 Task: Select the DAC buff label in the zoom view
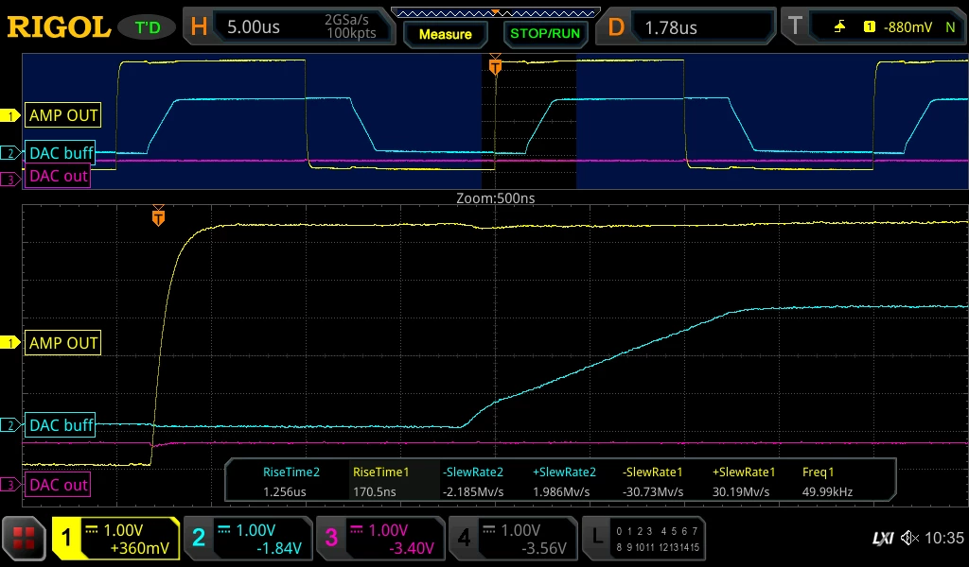tap(60, 425)
